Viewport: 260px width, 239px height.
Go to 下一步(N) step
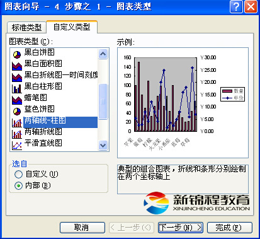pos(181,228)
